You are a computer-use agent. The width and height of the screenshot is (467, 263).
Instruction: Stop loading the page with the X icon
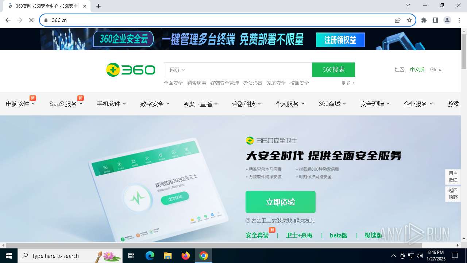click(31, 20)
